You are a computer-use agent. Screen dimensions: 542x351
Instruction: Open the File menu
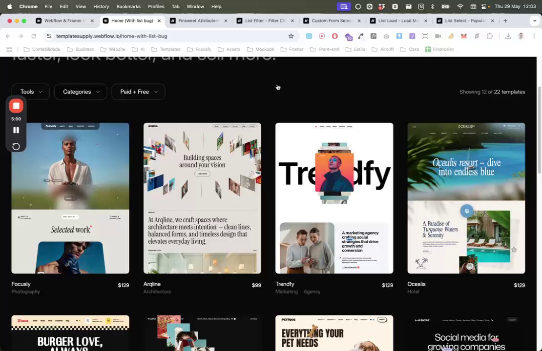click(x=48, y=6)
